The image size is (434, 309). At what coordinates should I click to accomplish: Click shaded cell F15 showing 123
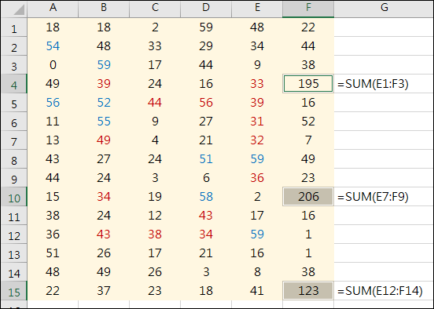pyautogui.click(x=308, y=290)
